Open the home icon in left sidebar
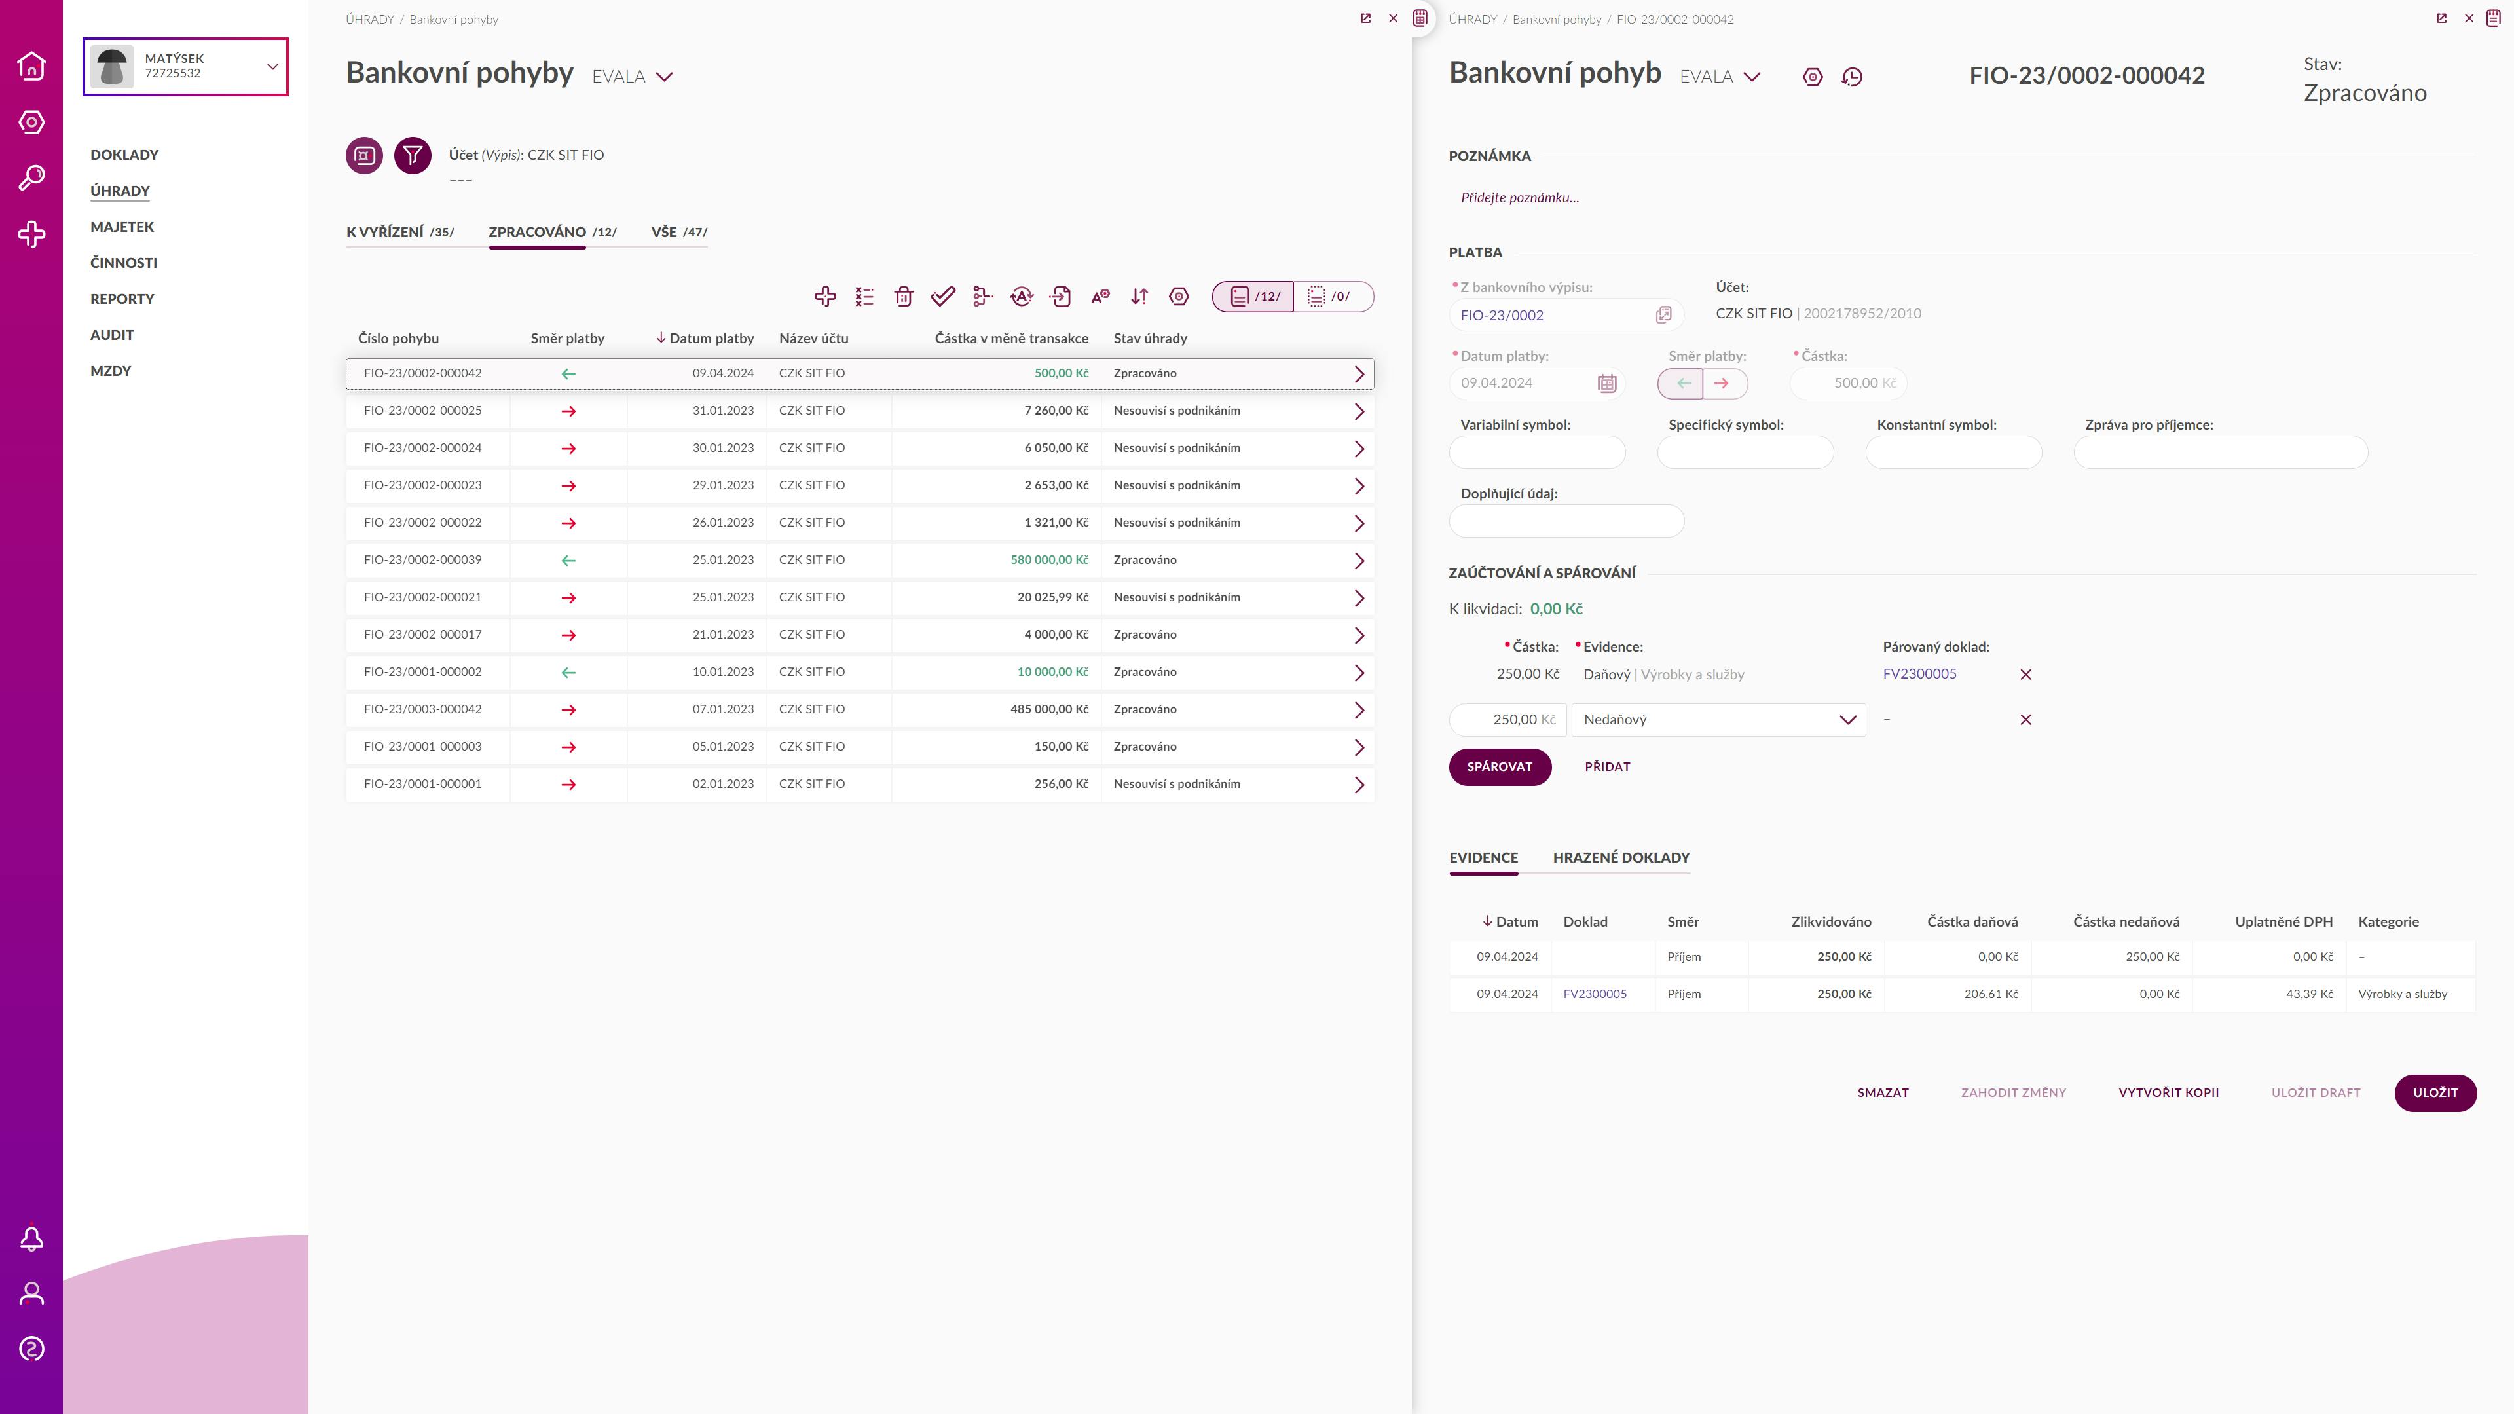 [31, 65]
